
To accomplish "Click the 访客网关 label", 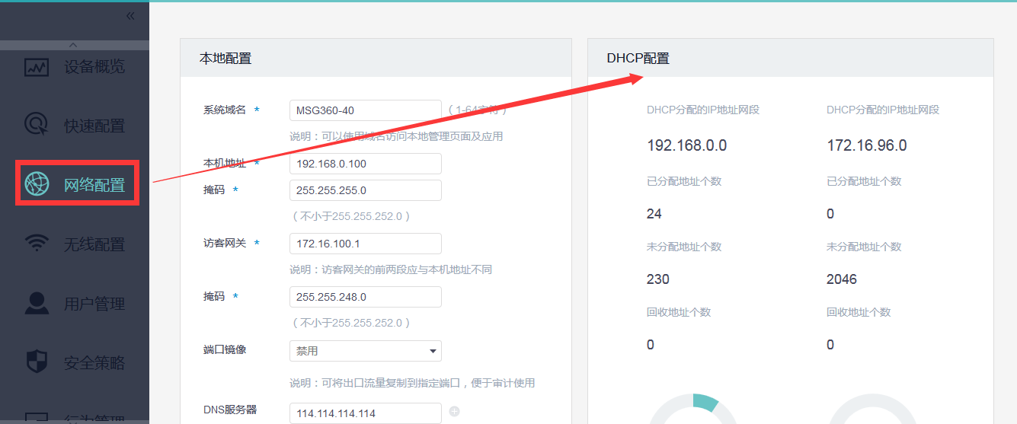I will click(x=225, y=243).
